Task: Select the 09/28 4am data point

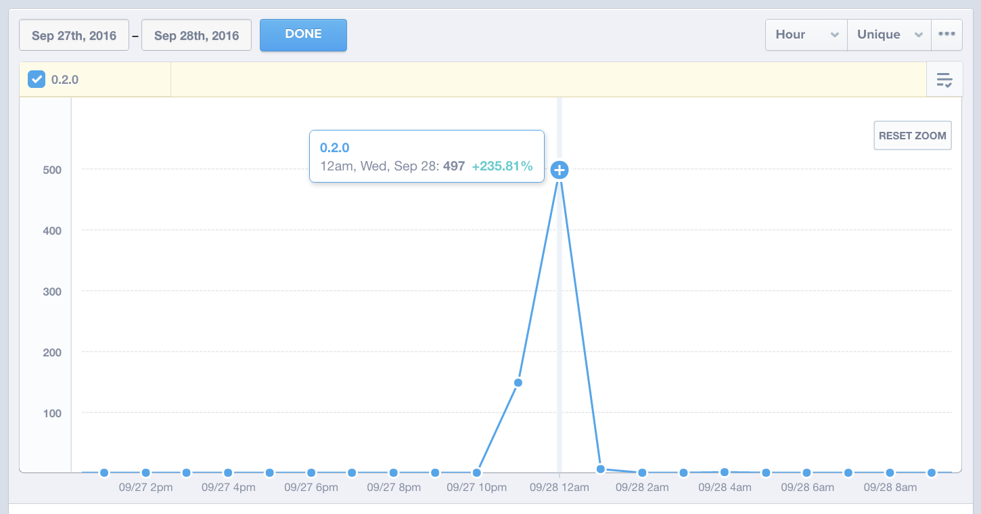Action: (x=725, y=472)
